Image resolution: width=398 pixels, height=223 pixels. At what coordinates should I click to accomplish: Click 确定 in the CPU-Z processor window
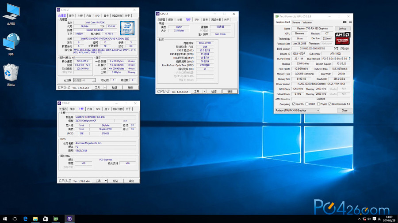[130, 87]
